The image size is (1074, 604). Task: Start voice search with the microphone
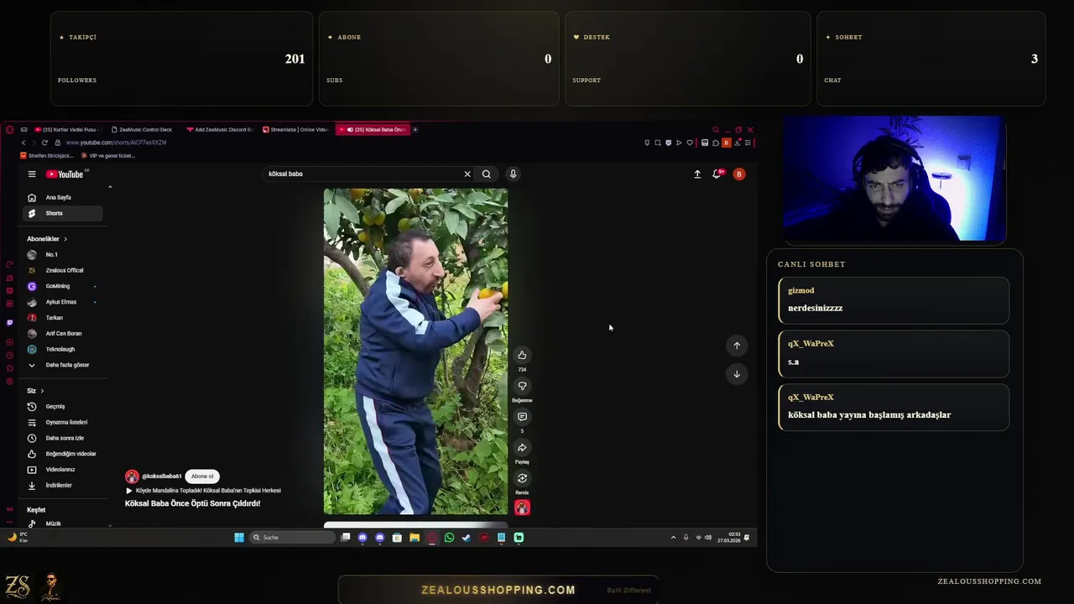click(513, 174)
